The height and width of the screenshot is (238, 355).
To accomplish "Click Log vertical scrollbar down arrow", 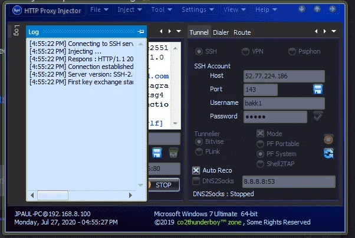I will coord(140,185).
